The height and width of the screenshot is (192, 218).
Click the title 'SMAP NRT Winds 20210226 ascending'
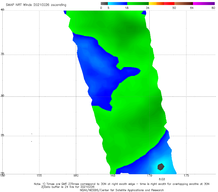36,5
